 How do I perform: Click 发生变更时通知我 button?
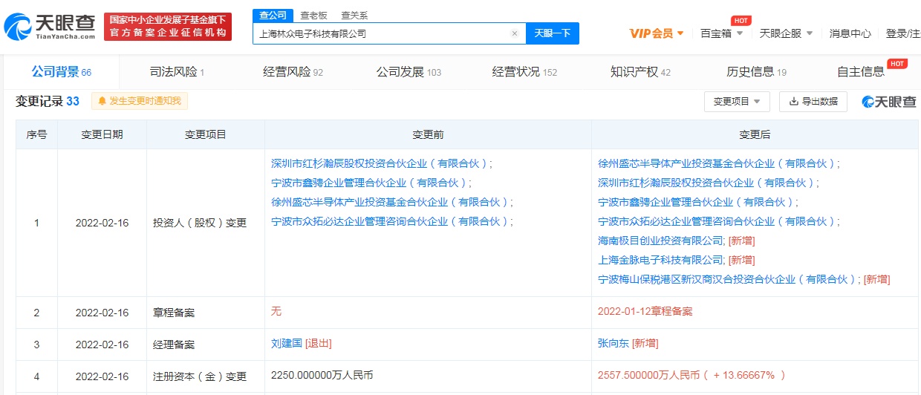click(x=140, y=101)
